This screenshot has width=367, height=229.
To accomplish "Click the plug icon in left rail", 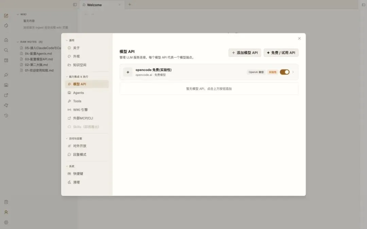I will [6, 75].
